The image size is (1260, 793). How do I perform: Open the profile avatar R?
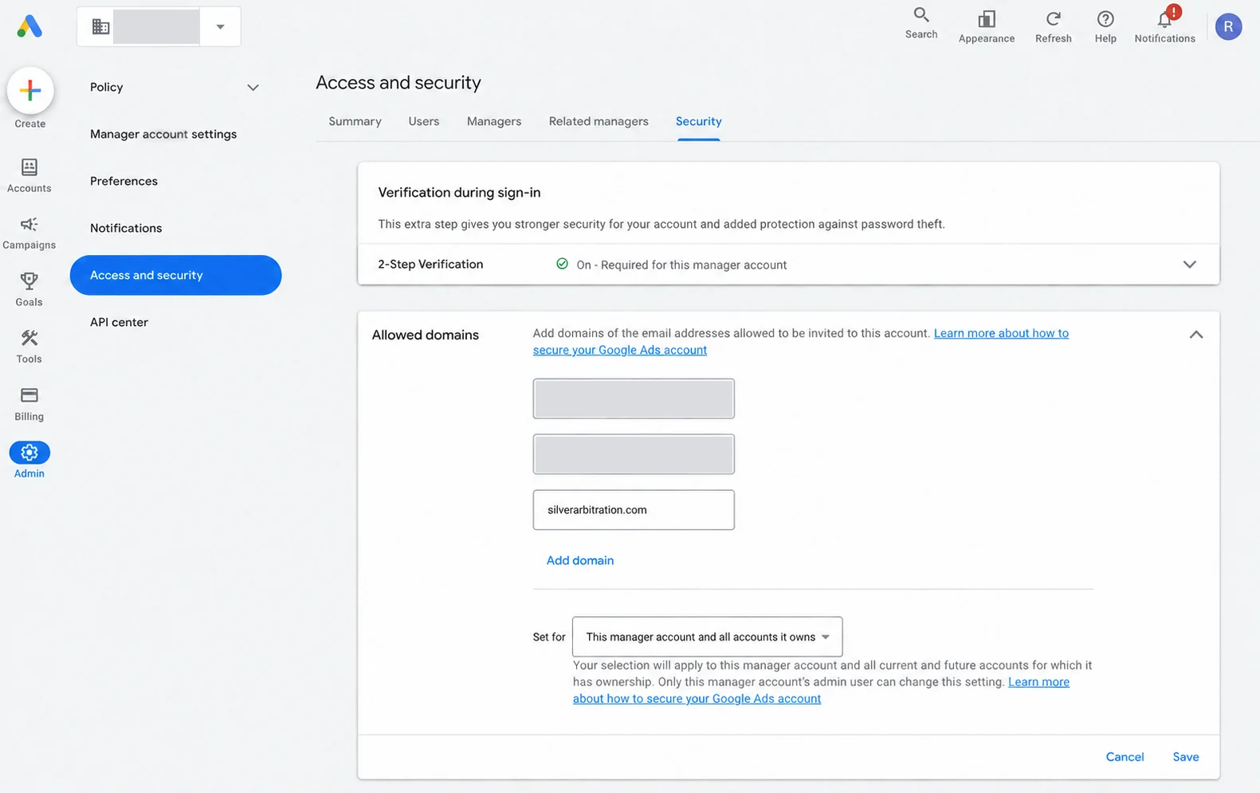click(1228, 26)
